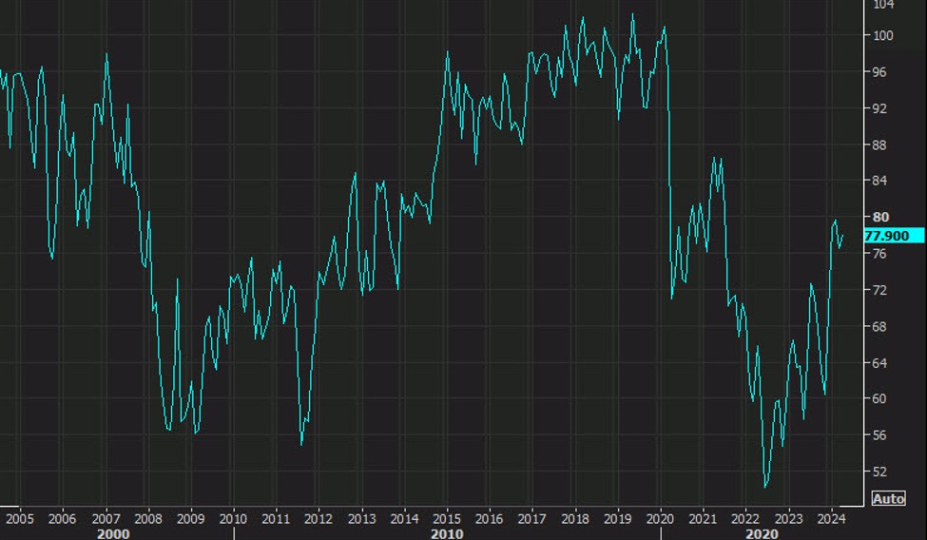The image size is (927, 540).
Task: Select the 2024 year label
Action: coord(831,519)
